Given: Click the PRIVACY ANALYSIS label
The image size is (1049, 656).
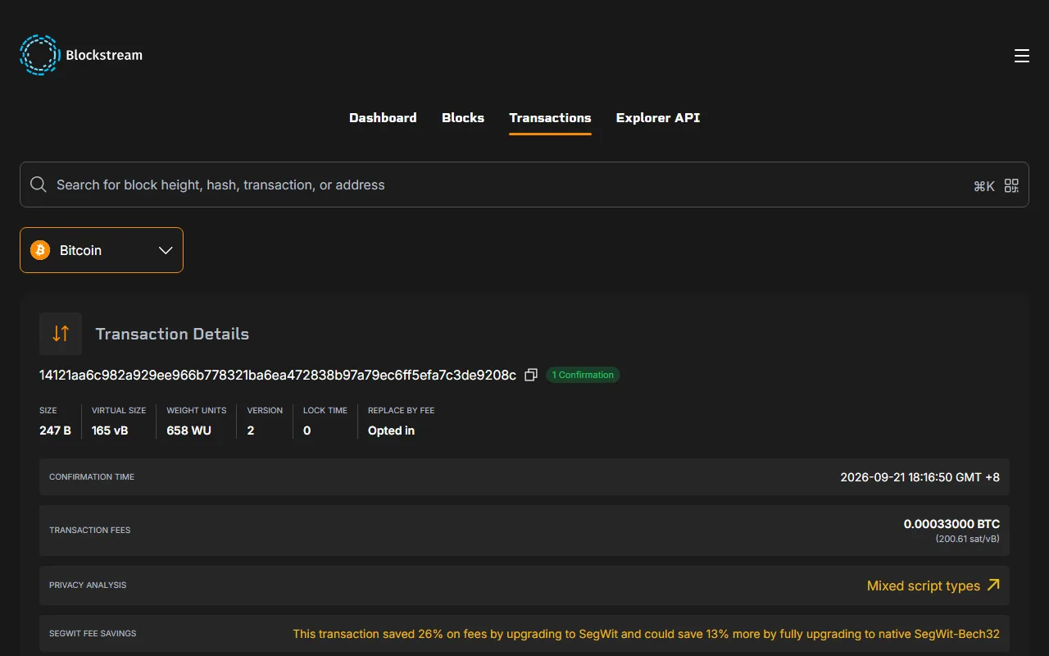Looking at the screenshot, I should point(88,585).
